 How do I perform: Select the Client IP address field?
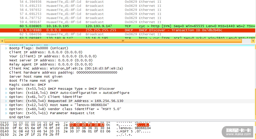tap(46, 52)
